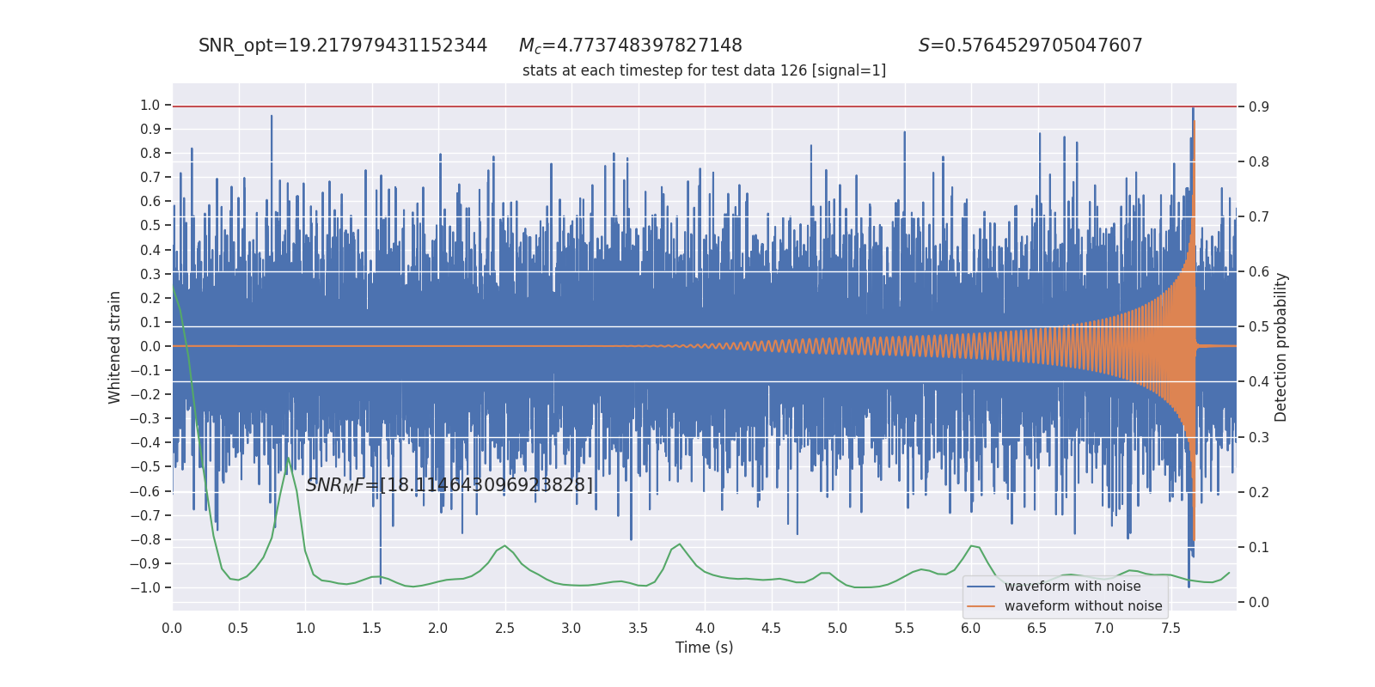Image resolution: width=1375 pixels, height=687 pixels.
Task: Click the 7.0 tick on Time axis
Action: [x=1103, y=628]
